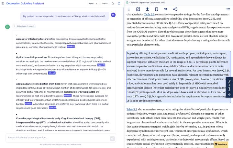Open the Agent mode dropdown
233x148 pixels.
[x=93, y=3]
